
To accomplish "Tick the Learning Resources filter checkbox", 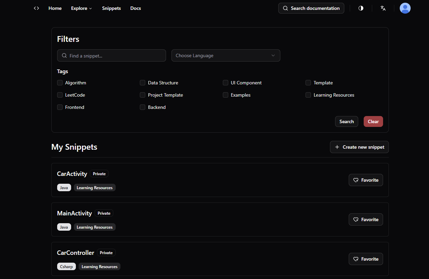I will pos(308,95).
